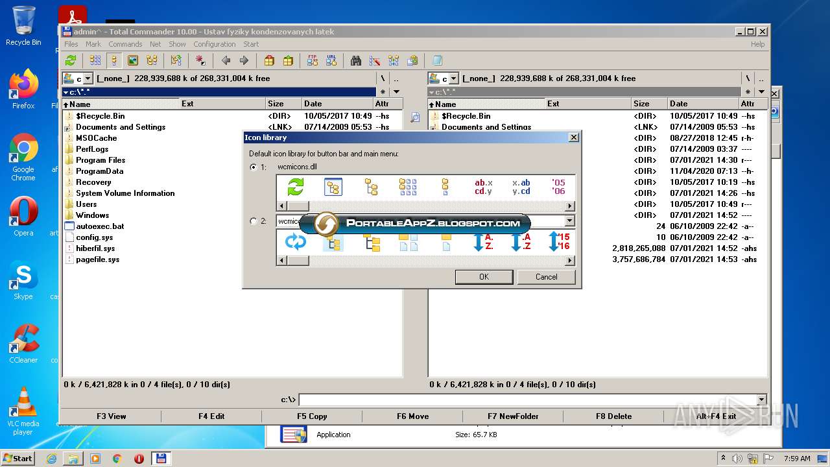Select autoexec.bat in left panel
The width and height of the screenshot is (830, 467).
click(100, 226)
